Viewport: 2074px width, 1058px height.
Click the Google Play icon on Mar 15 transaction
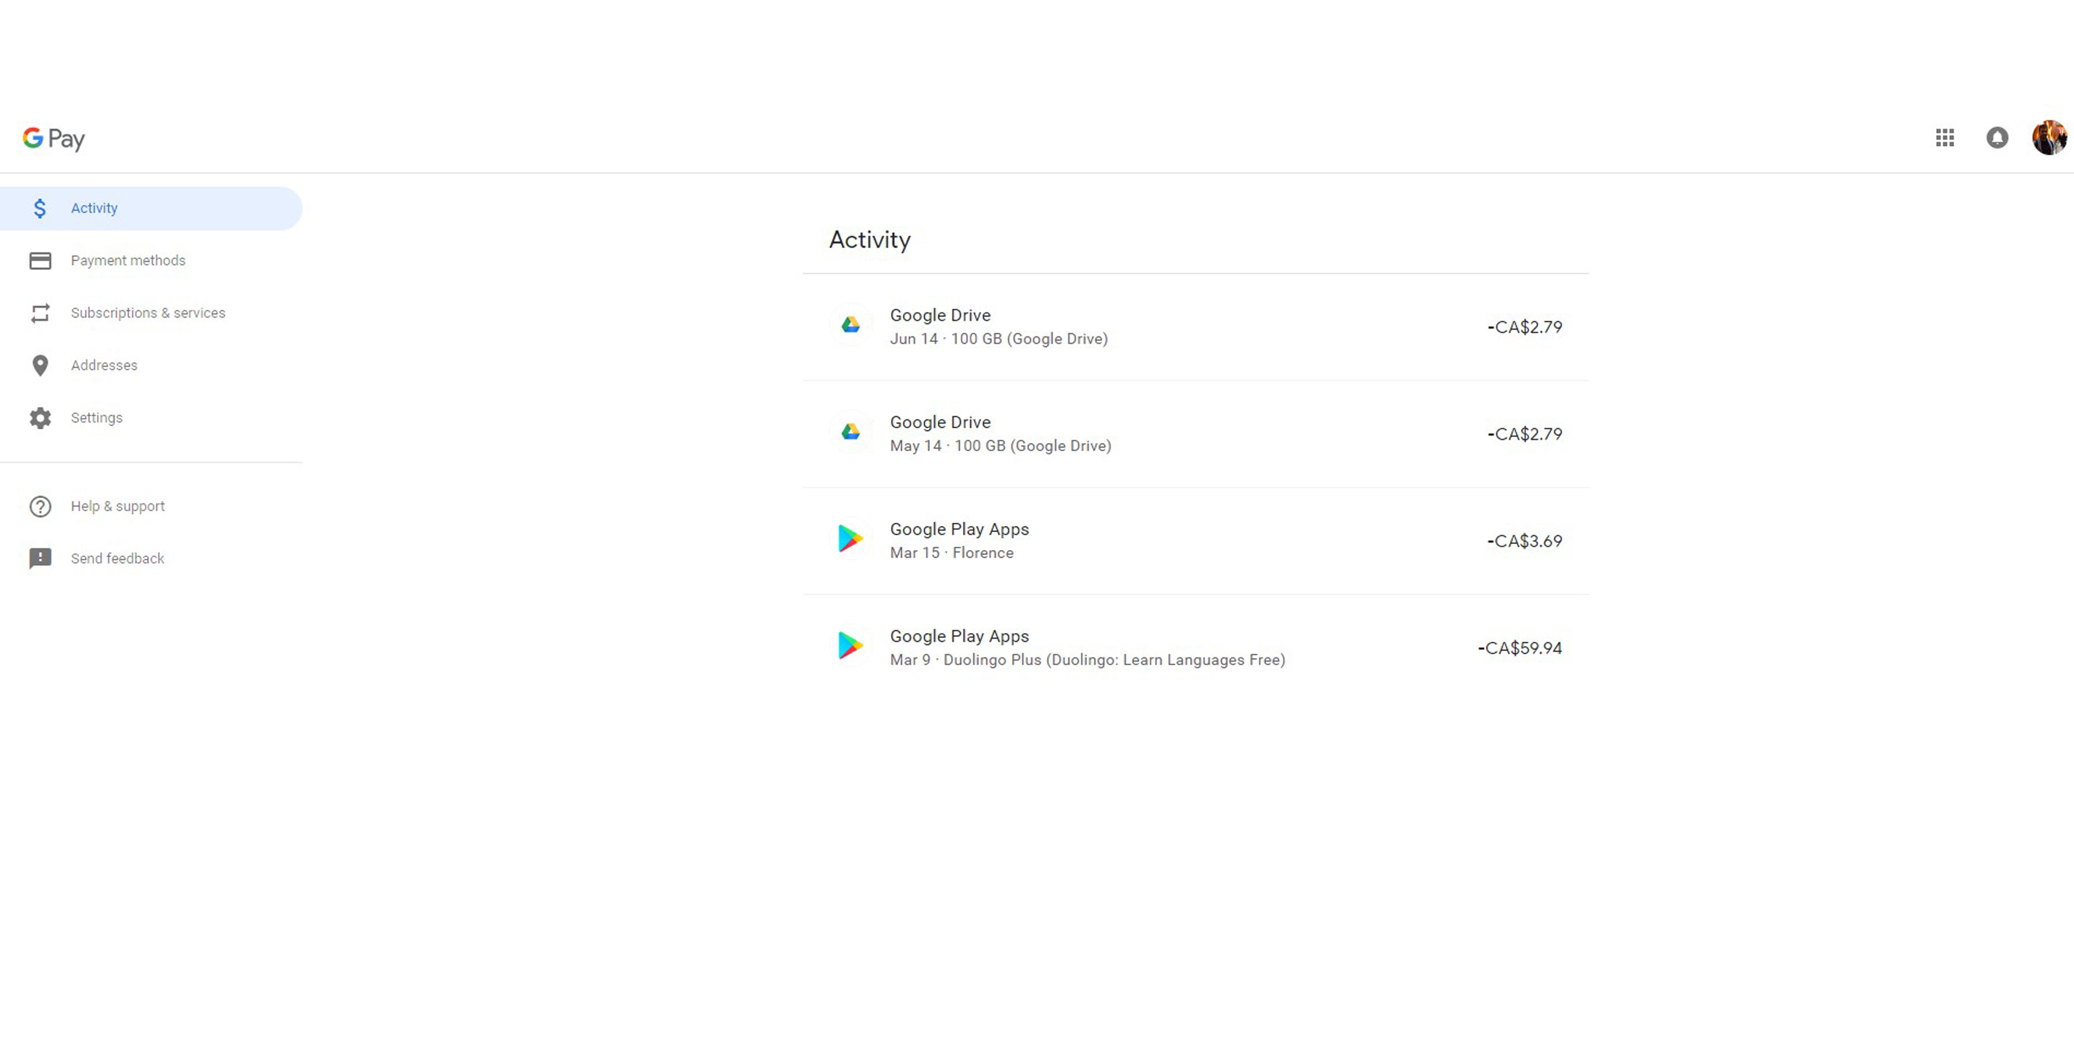click(850, 540)
